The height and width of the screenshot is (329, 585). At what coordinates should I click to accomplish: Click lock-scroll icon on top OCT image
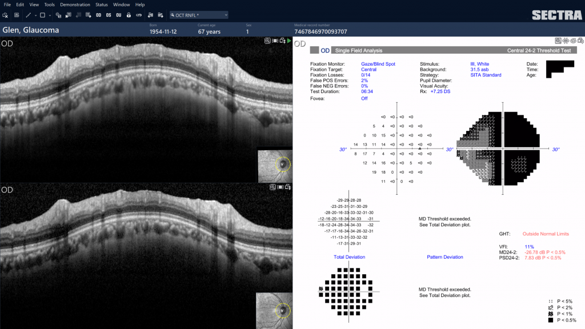(x=282, y=41)
